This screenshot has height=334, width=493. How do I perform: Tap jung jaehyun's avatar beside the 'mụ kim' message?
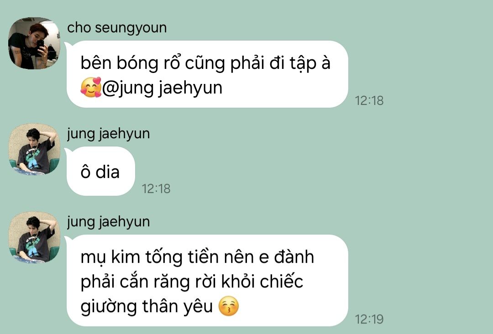(x=34, y=237)
